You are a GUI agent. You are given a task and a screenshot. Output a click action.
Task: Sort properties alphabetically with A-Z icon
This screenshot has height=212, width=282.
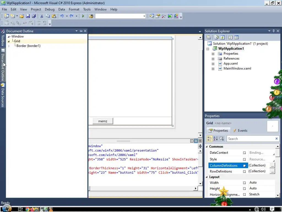point(215,139)
